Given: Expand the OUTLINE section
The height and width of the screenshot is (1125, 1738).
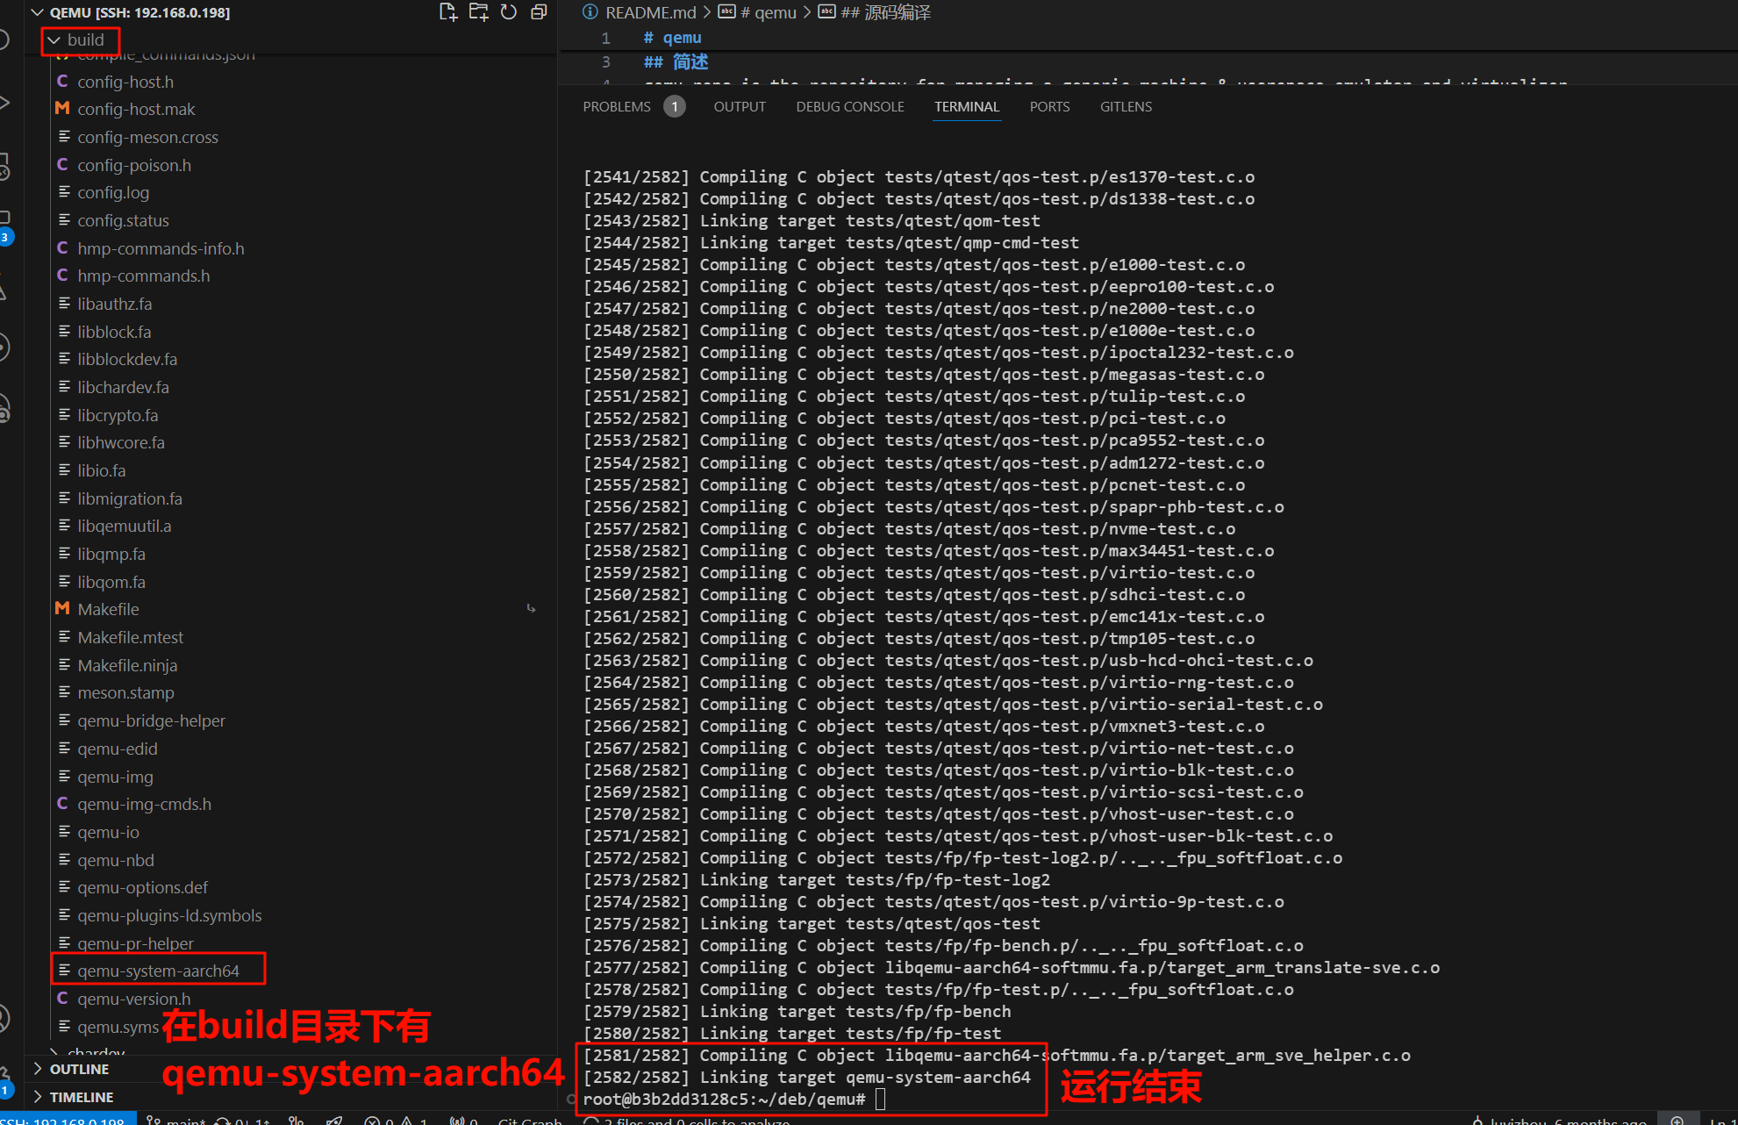Looking at the screenshot, I should tap(79, 1069).
